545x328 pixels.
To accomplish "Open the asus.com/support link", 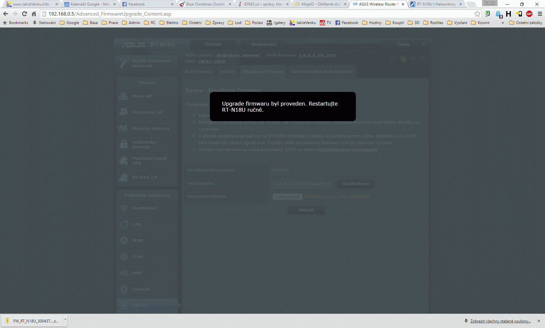I will click(347, 150).
